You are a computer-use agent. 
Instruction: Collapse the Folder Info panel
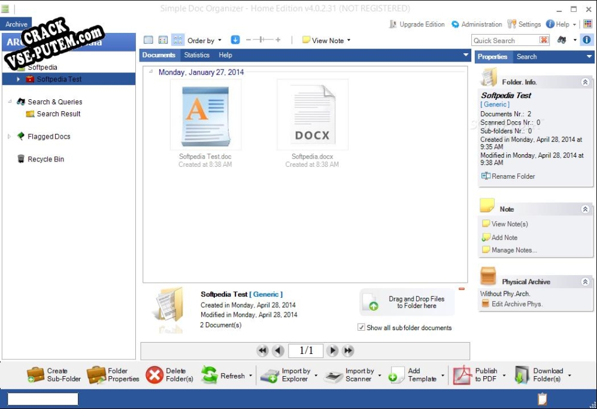pyautogui.click(x=584, y=82)
